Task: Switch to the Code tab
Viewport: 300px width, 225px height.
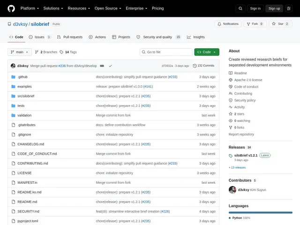Action: point(16,37)
